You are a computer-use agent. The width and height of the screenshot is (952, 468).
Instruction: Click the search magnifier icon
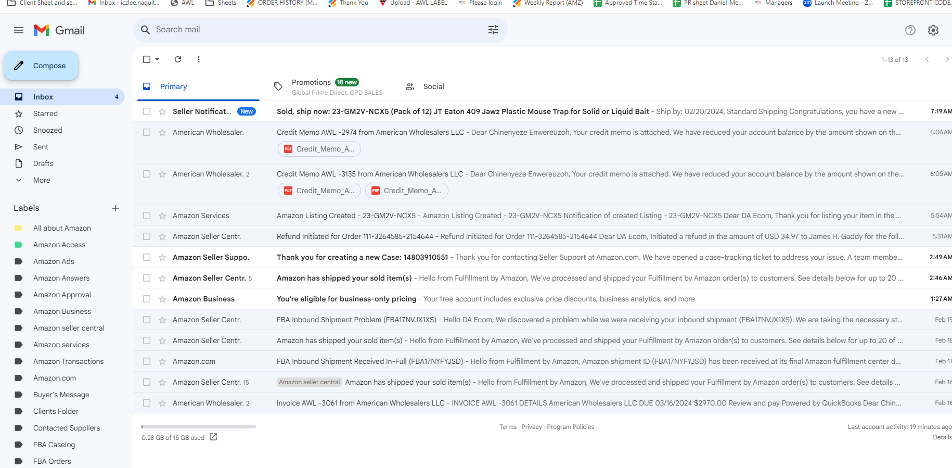point(146,30)
